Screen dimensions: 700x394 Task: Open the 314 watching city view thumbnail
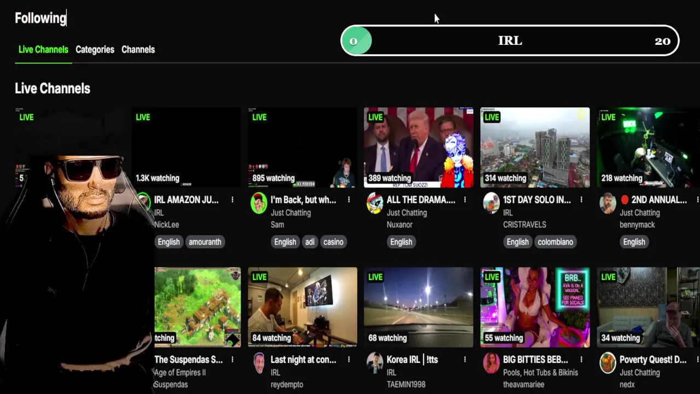click(535, 147)
